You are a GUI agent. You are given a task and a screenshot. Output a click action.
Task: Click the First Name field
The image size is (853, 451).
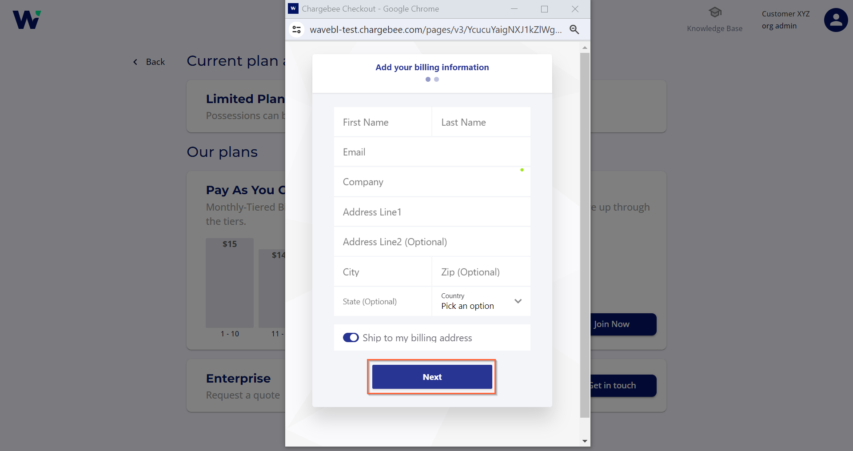tap(383, 122)
